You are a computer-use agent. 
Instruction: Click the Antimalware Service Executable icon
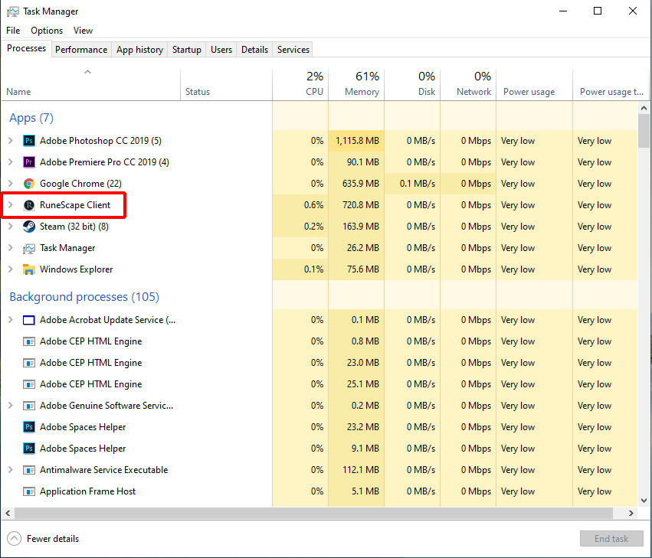point(28,470)
